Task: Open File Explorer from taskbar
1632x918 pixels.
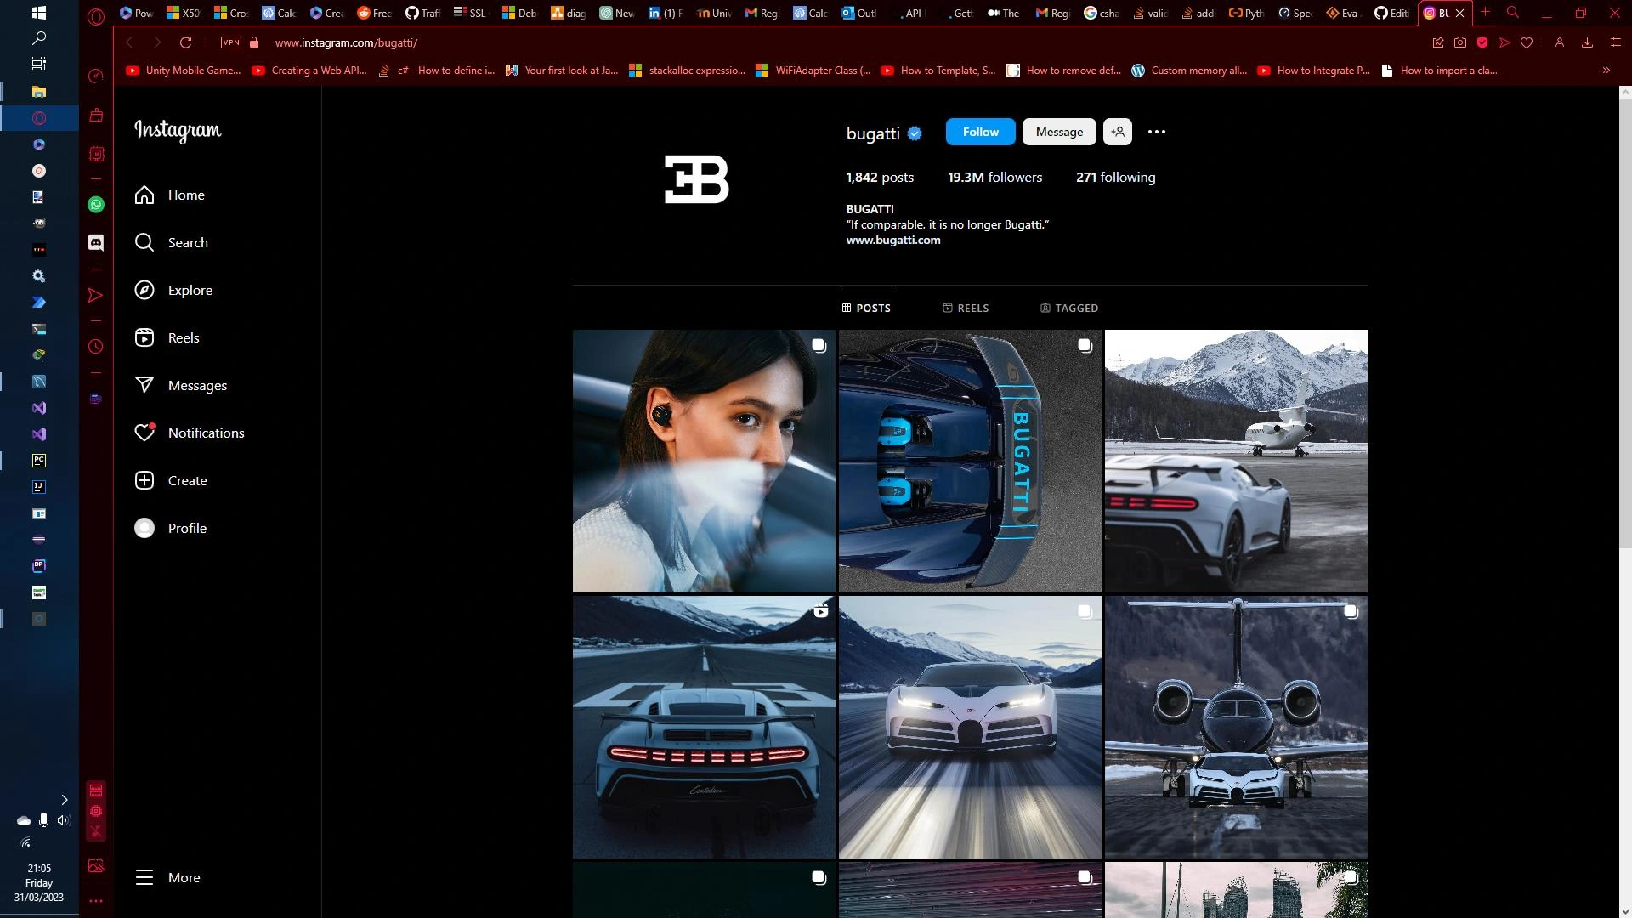Action: 38,91
